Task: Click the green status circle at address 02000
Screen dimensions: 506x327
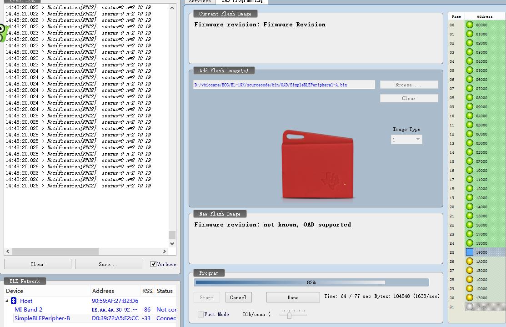Action: [x=470, y=43]
